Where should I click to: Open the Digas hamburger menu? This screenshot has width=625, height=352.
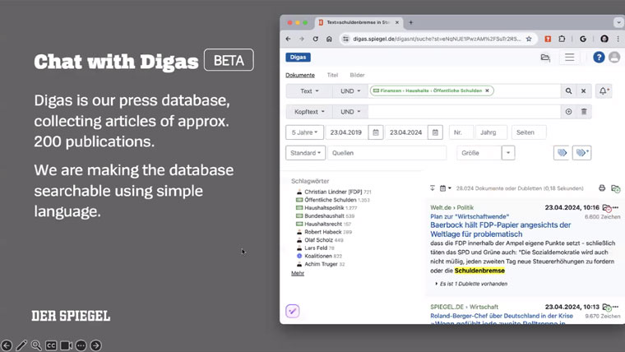570,58
